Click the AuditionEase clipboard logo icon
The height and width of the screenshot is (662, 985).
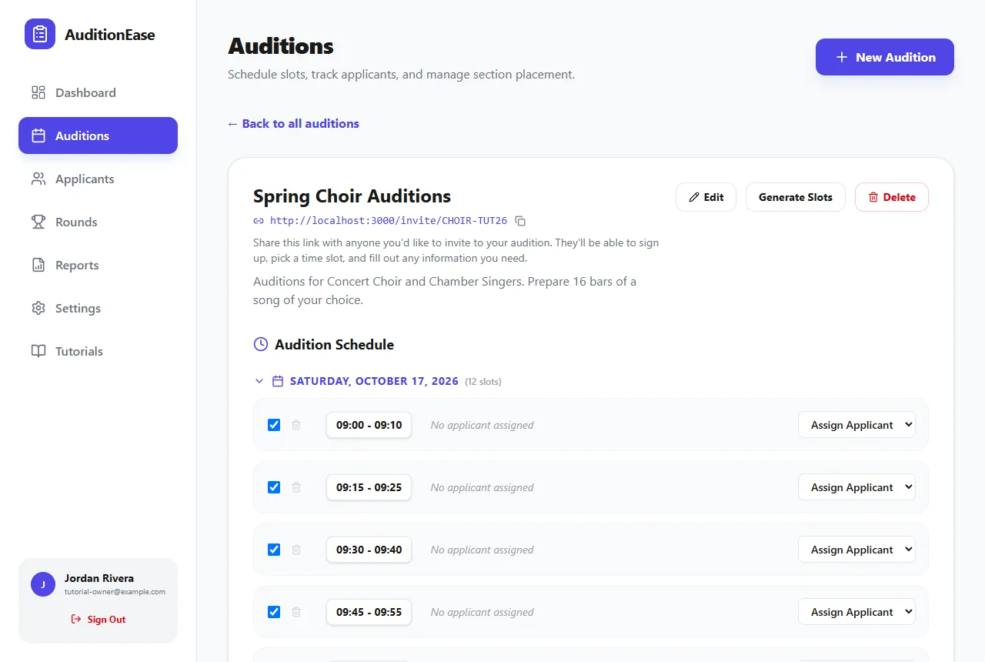coord(40,34)
